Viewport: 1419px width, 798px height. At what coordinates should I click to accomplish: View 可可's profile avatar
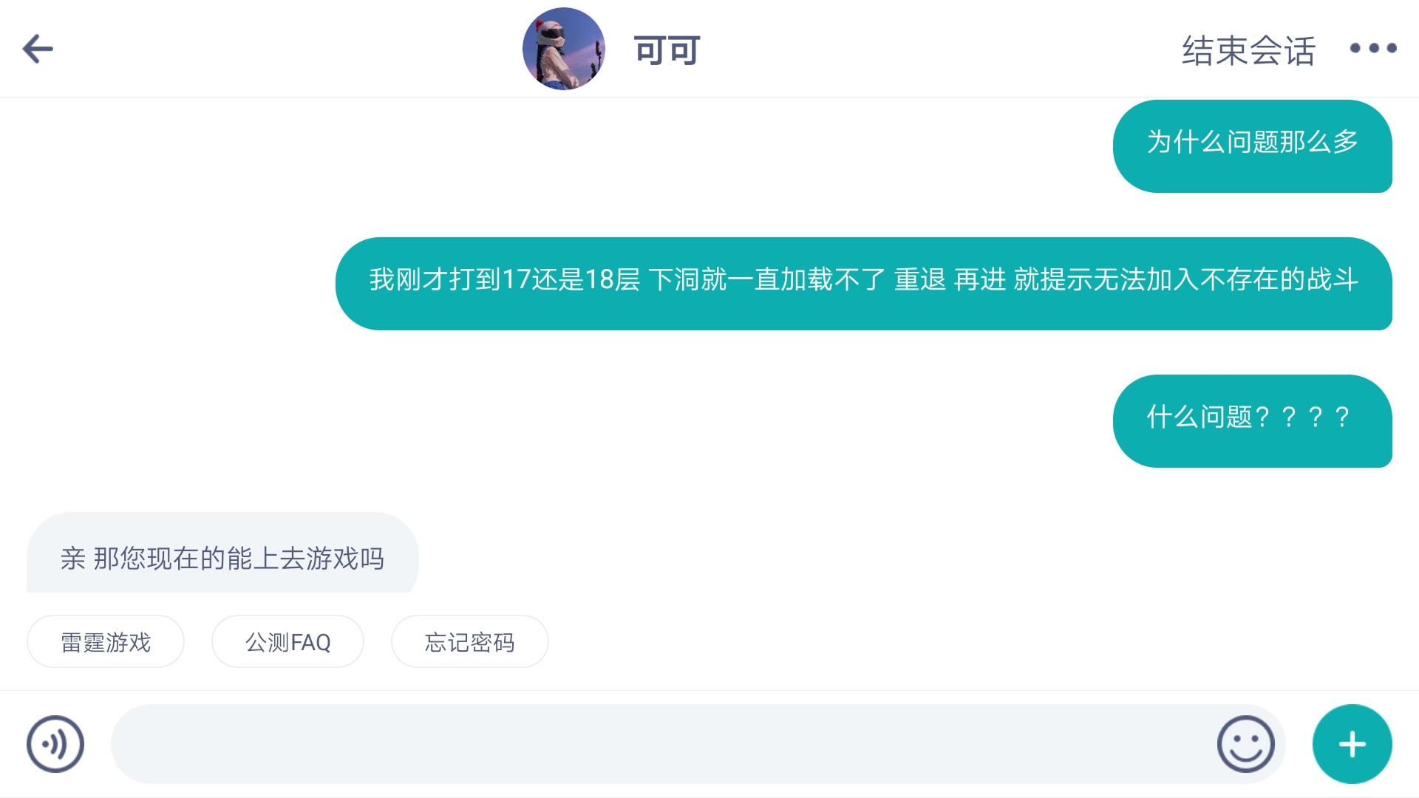[x=563, y=49]
